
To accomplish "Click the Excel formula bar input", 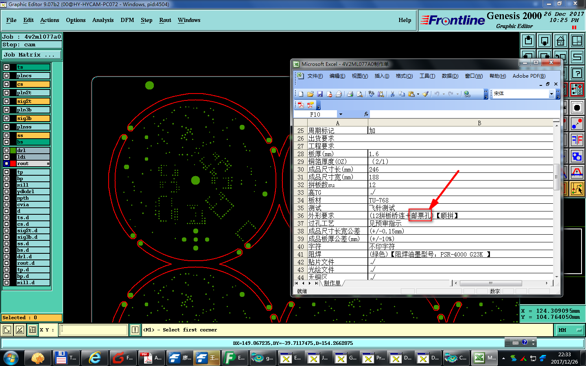I will pyautogui.click(x=465, y=114).
